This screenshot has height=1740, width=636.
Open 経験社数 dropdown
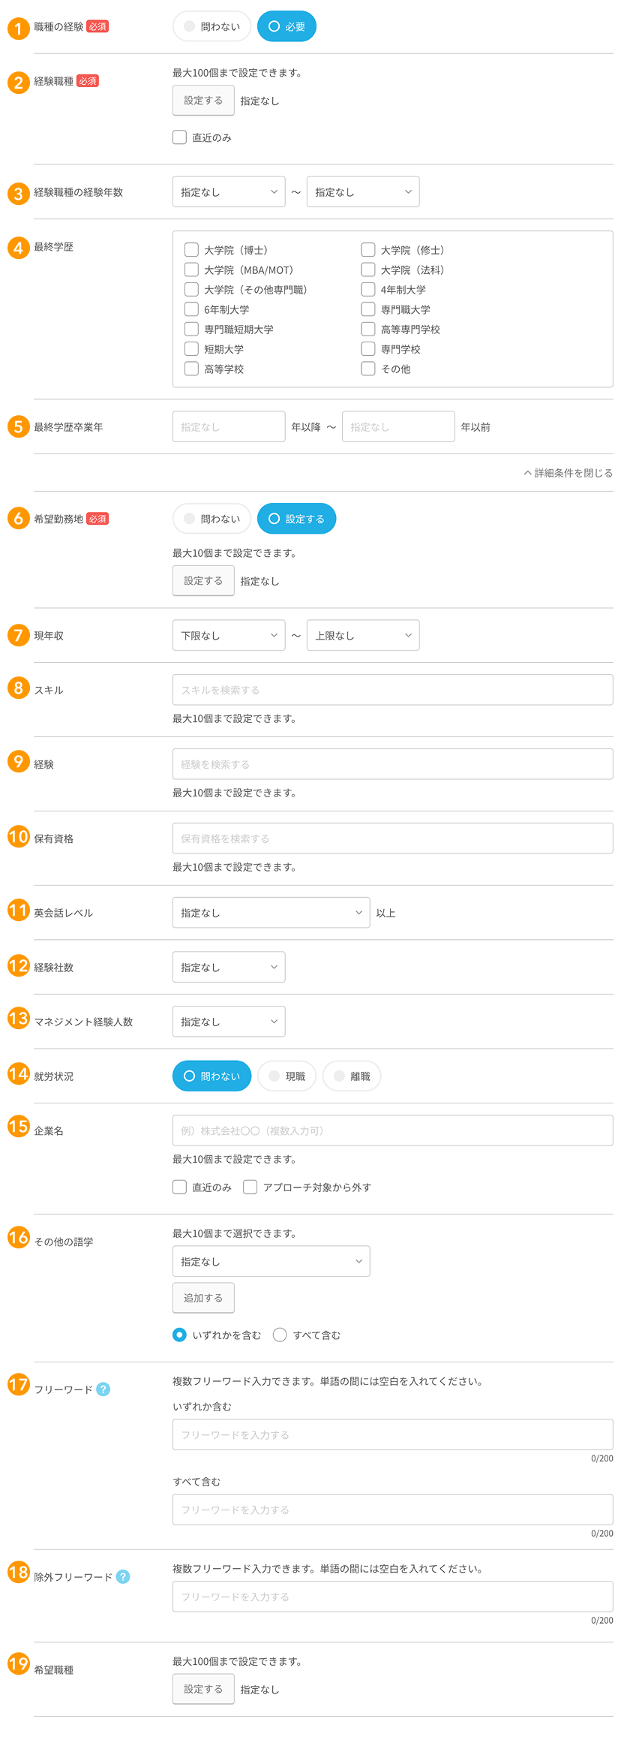pyautogui.click(x=229, y=967)
